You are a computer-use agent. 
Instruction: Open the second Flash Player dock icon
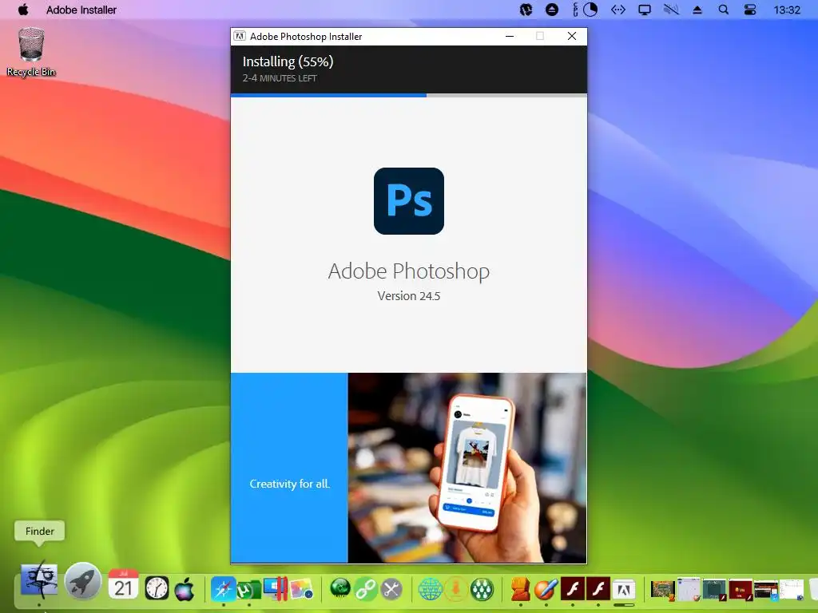(x=598, y=589)
